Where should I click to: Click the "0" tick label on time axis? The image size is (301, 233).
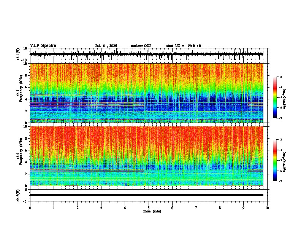(30, 208)
